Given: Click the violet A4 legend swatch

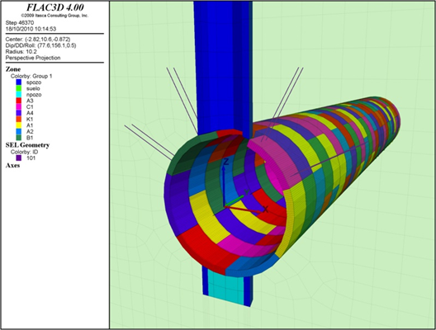Looking at the screenshot, I should pos(19,113).
